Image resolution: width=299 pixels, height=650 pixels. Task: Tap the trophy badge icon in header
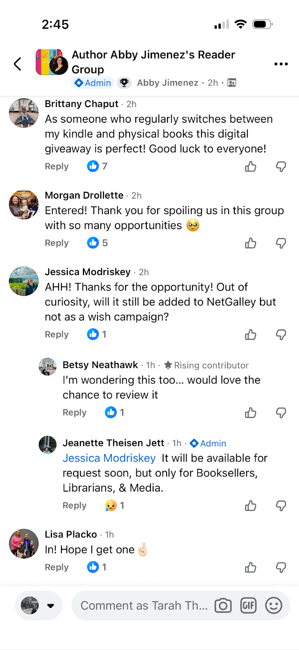[124, 83]
